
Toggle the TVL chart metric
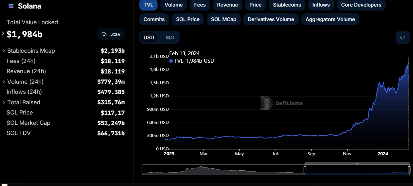pyautogui.click(x=148, y=5)
